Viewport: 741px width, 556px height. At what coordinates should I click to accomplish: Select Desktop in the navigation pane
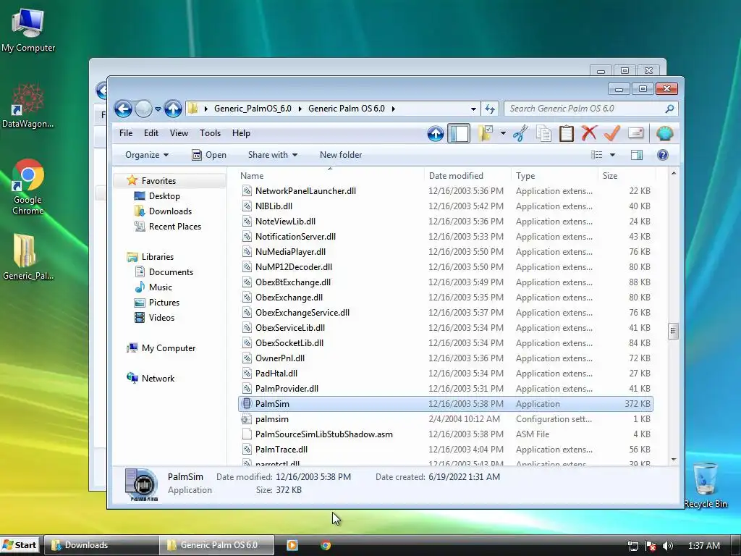(164, 196)
